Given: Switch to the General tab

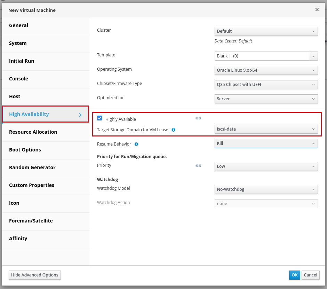Looking at the screenshot, I should click(46, 26).
